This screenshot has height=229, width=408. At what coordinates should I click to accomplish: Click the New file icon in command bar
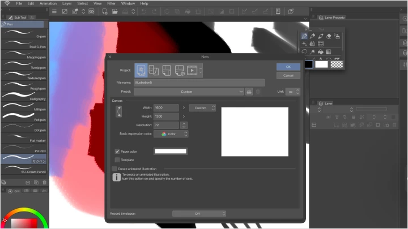click(105, 11)
